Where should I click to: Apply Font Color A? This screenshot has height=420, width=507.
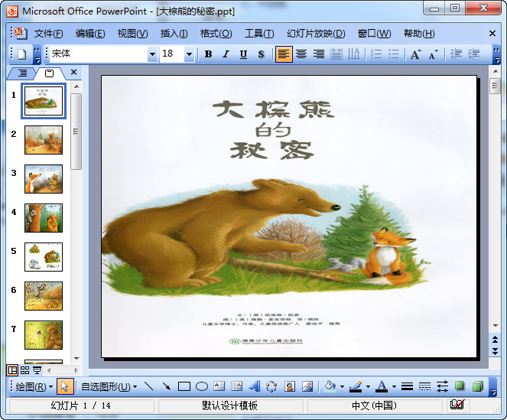382,386
